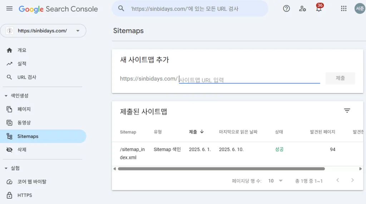Go to next page of sitemap rows
The width and height of the screenshot is (366, 204).
352,180
